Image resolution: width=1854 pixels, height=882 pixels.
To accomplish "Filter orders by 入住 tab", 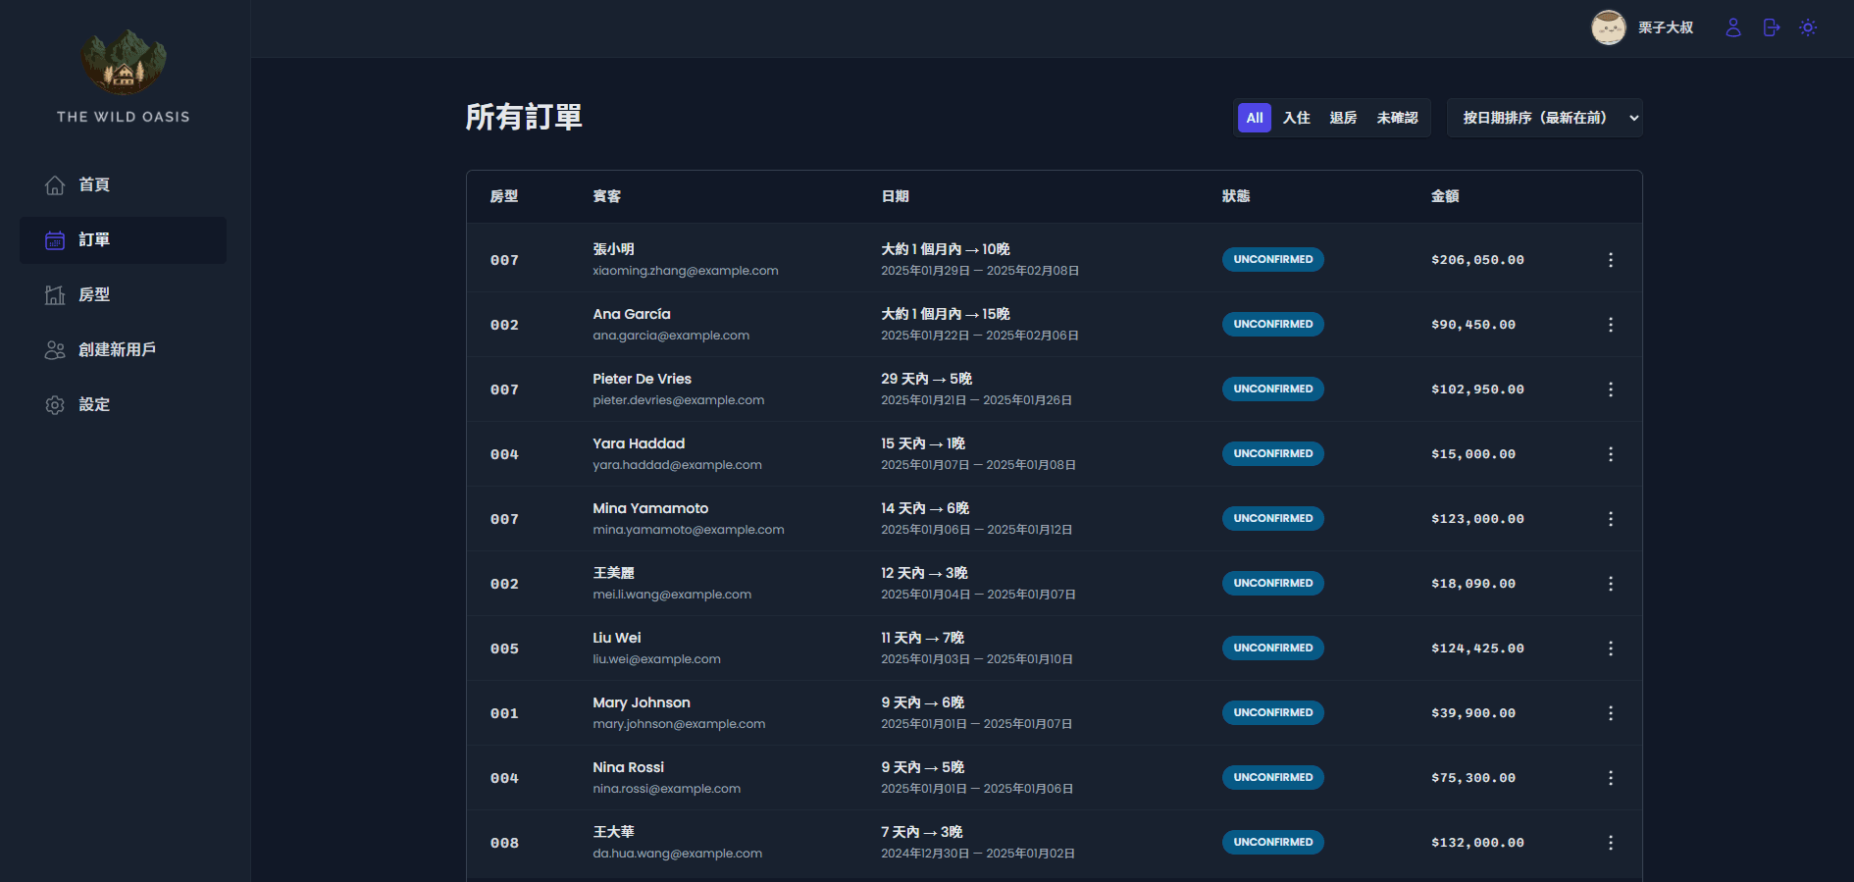I will pyautogui.click(x=1296, y=118).
